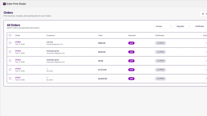
Task: Check the box for order #1002
Action: click(x=10, y=69)
